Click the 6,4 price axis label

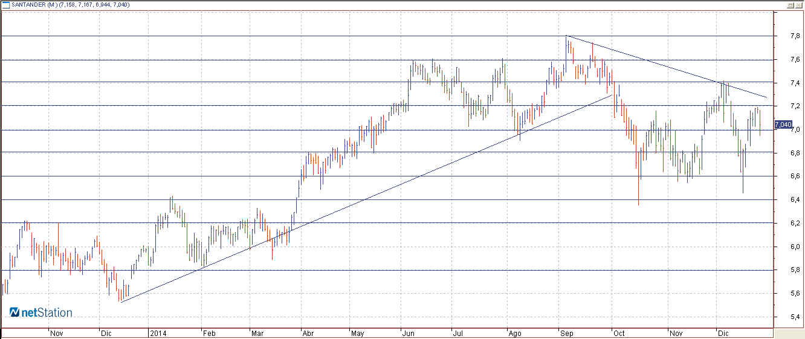tap(795, 199)
